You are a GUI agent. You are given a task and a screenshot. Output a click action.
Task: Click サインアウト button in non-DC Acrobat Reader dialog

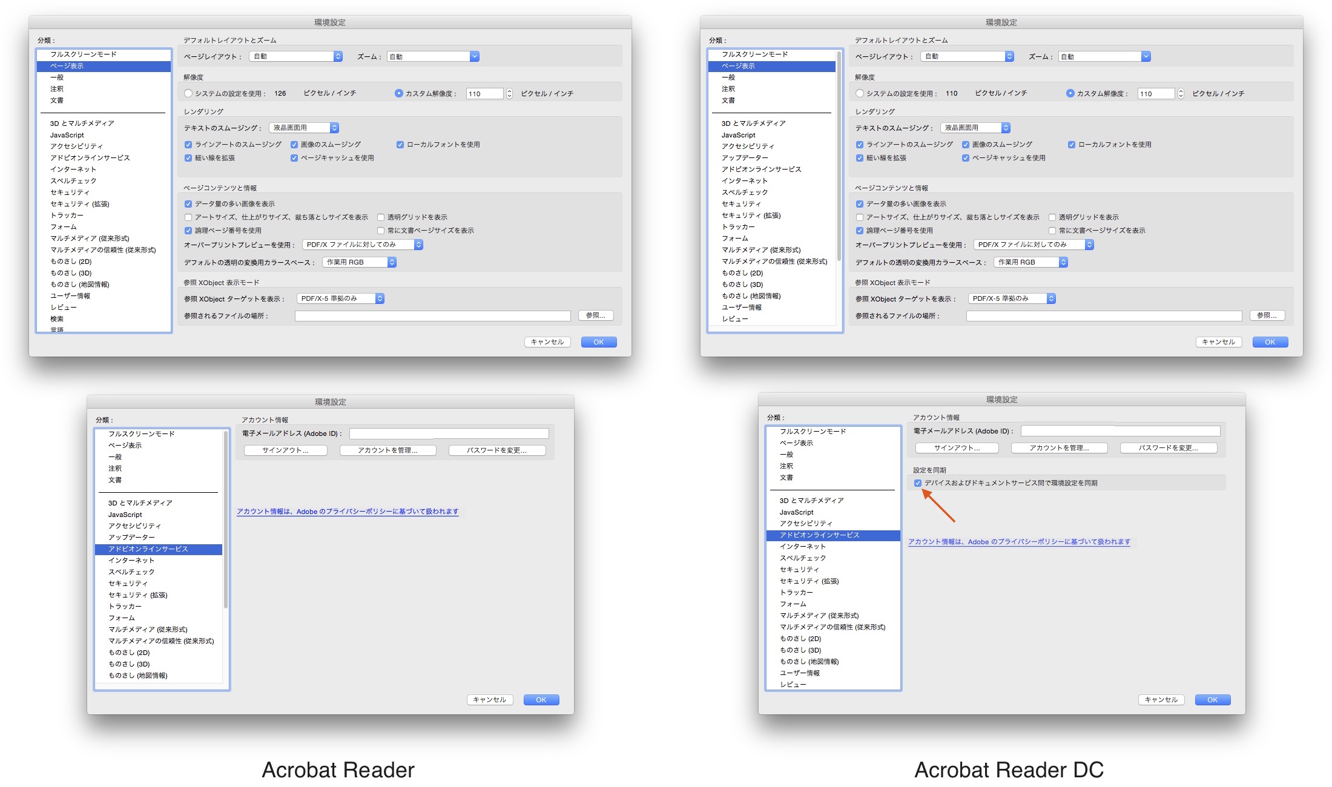pos(285,450)
